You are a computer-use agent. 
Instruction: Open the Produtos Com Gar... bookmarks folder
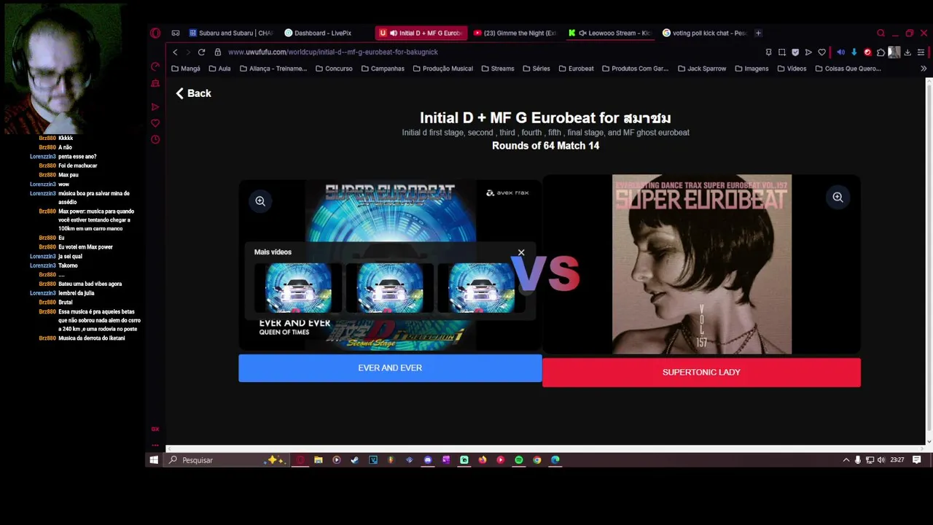click(635, 69)
